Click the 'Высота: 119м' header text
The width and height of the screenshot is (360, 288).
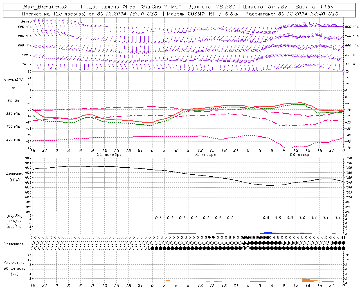coord(314,7)
